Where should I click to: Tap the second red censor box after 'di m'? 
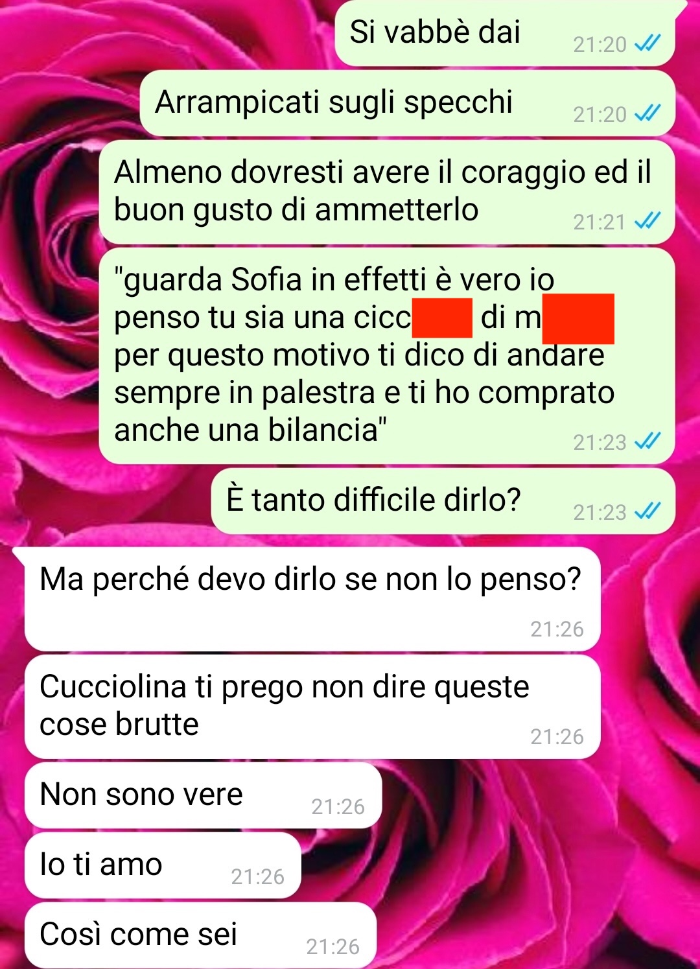(x=578, y=318)
